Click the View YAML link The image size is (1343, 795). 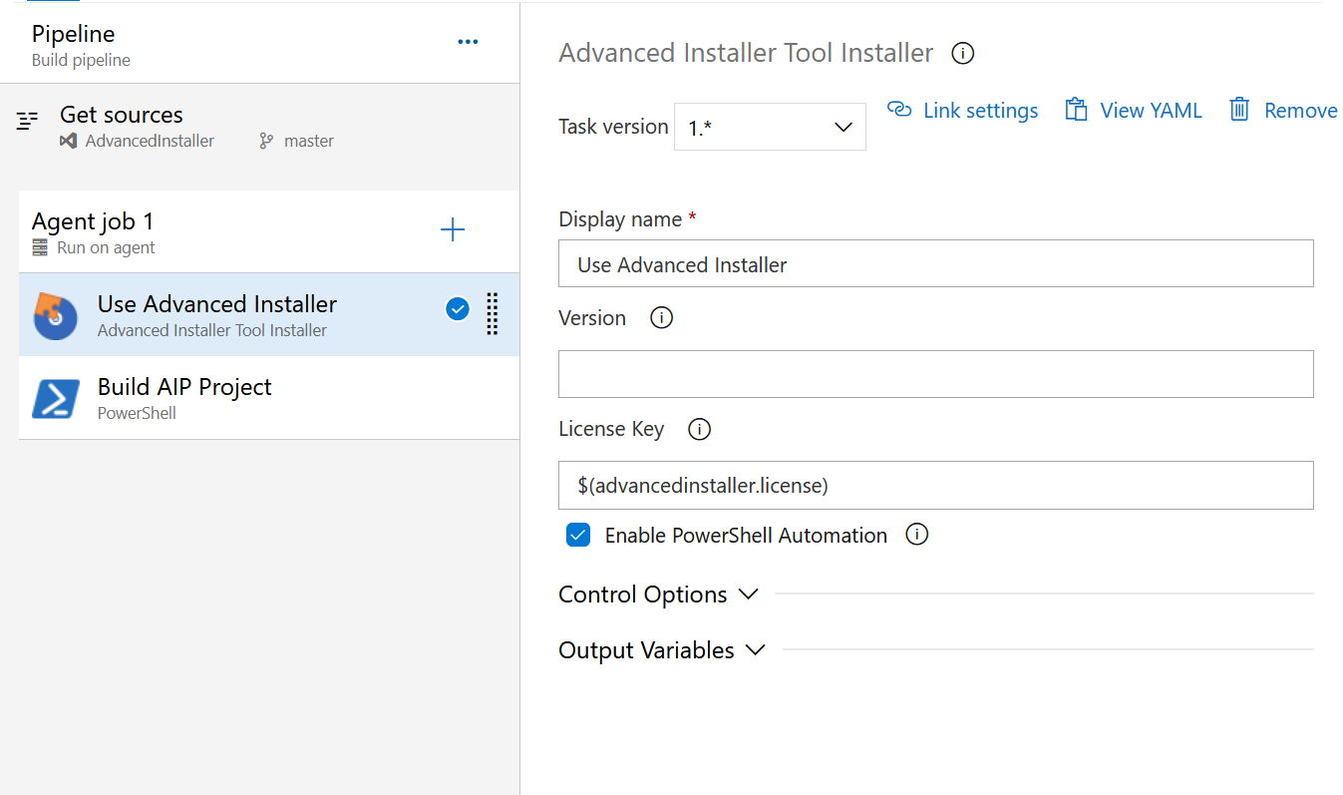pos(1151,111)
